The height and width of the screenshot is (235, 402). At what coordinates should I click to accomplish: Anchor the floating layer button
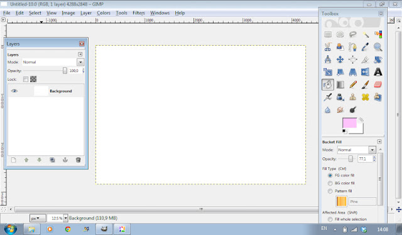pos(65,160)
